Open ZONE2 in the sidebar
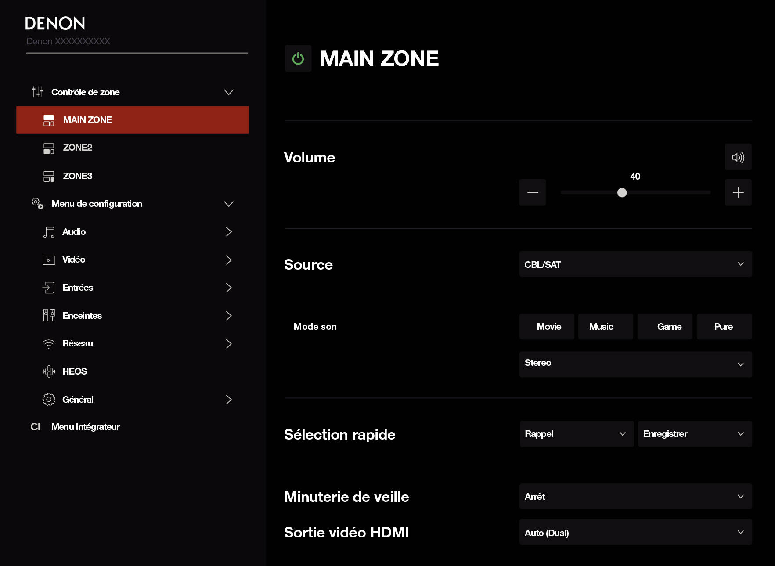The width and height of the screenshot is (775, 566). pos(78,148)
